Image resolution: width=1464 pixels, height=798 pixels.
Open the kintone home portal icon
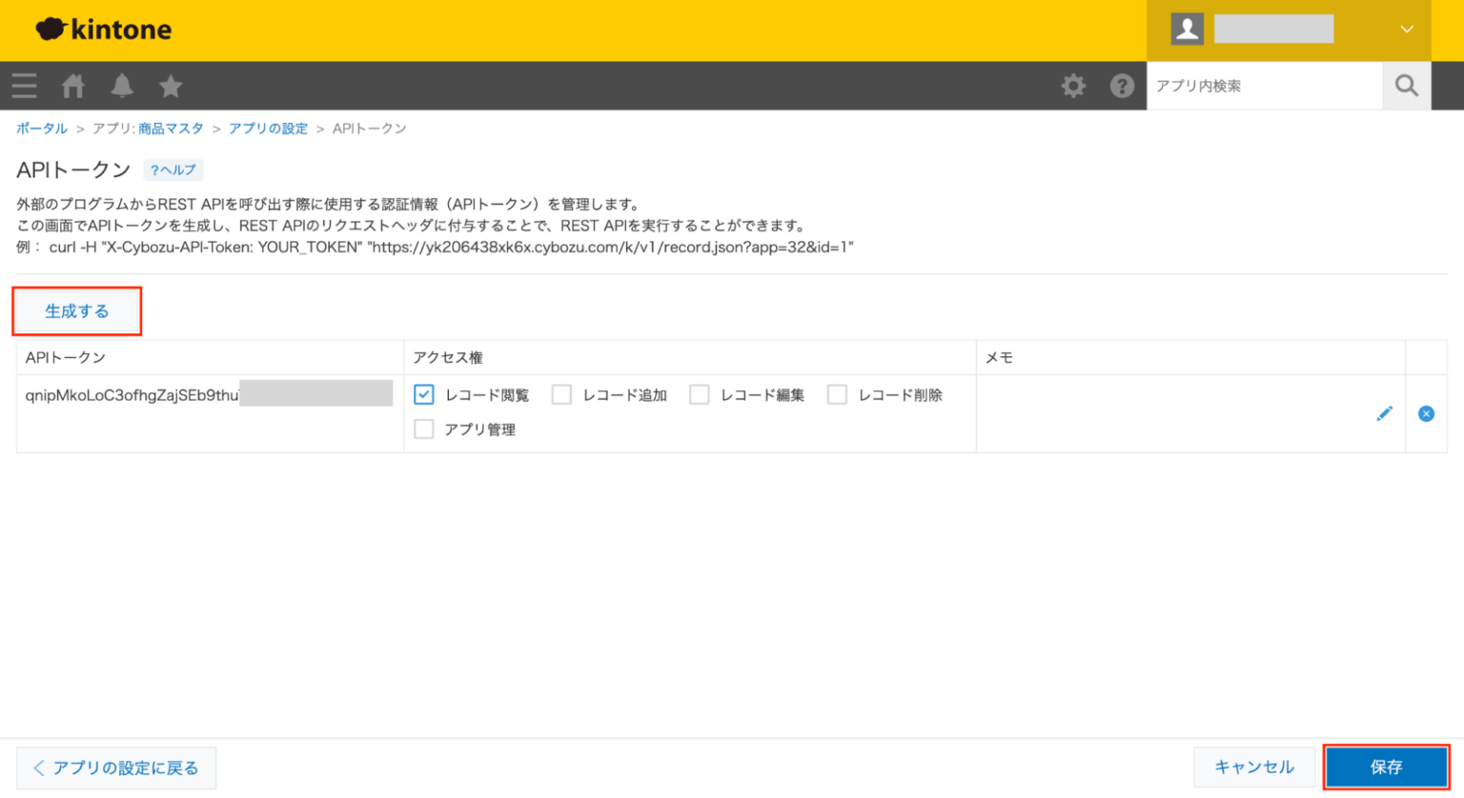point(72,86)
